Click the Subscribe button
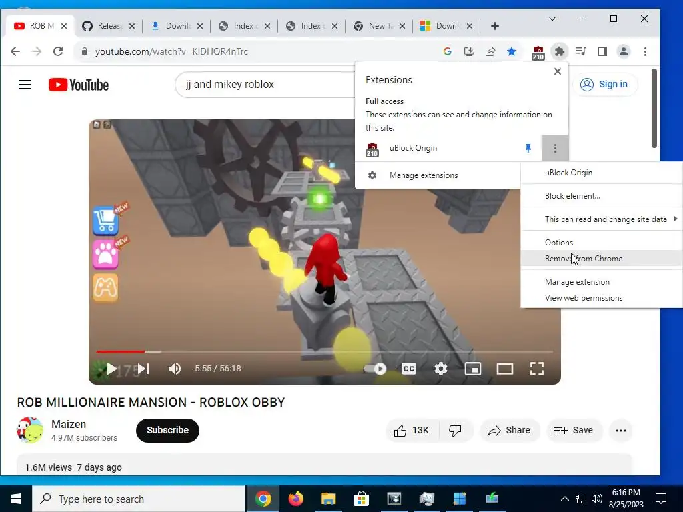Viewport: 683px width, 512px height. pyautogui.click(x=167, y=430)
